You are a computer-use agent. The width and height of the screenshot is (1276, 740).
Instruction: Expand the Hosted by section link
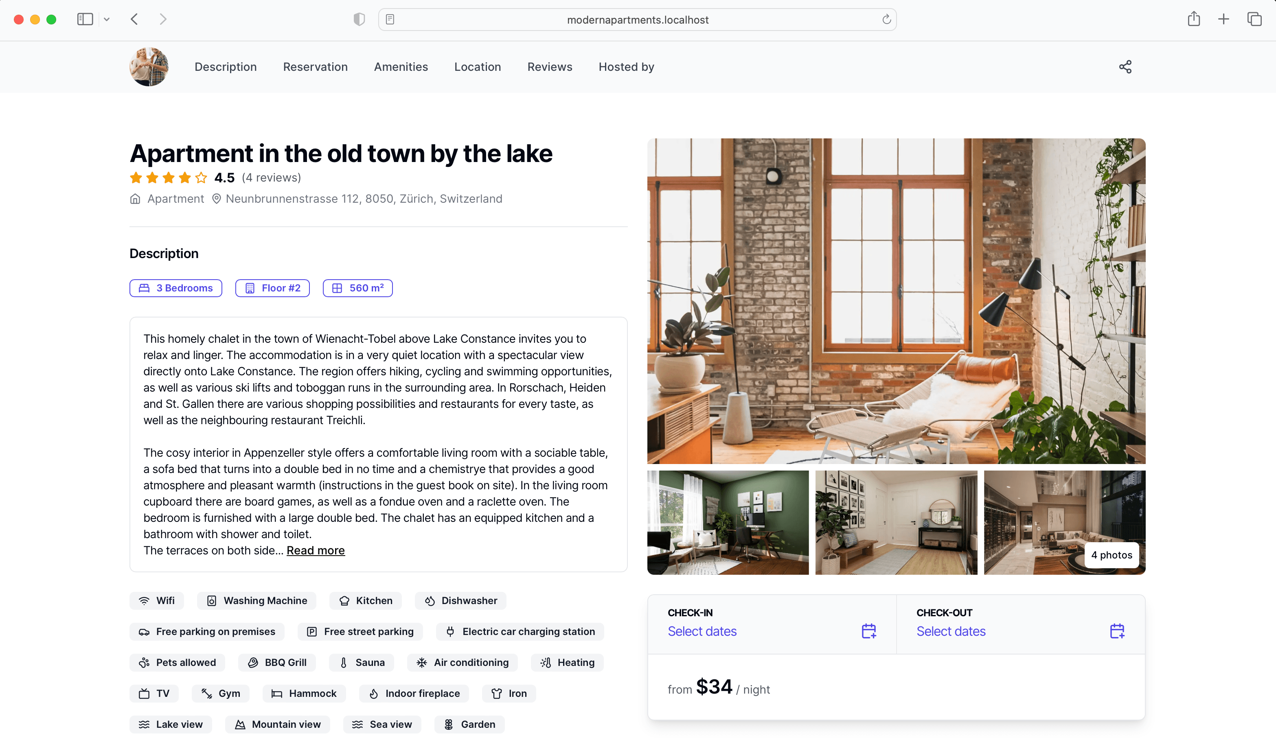tap(627, 67)
